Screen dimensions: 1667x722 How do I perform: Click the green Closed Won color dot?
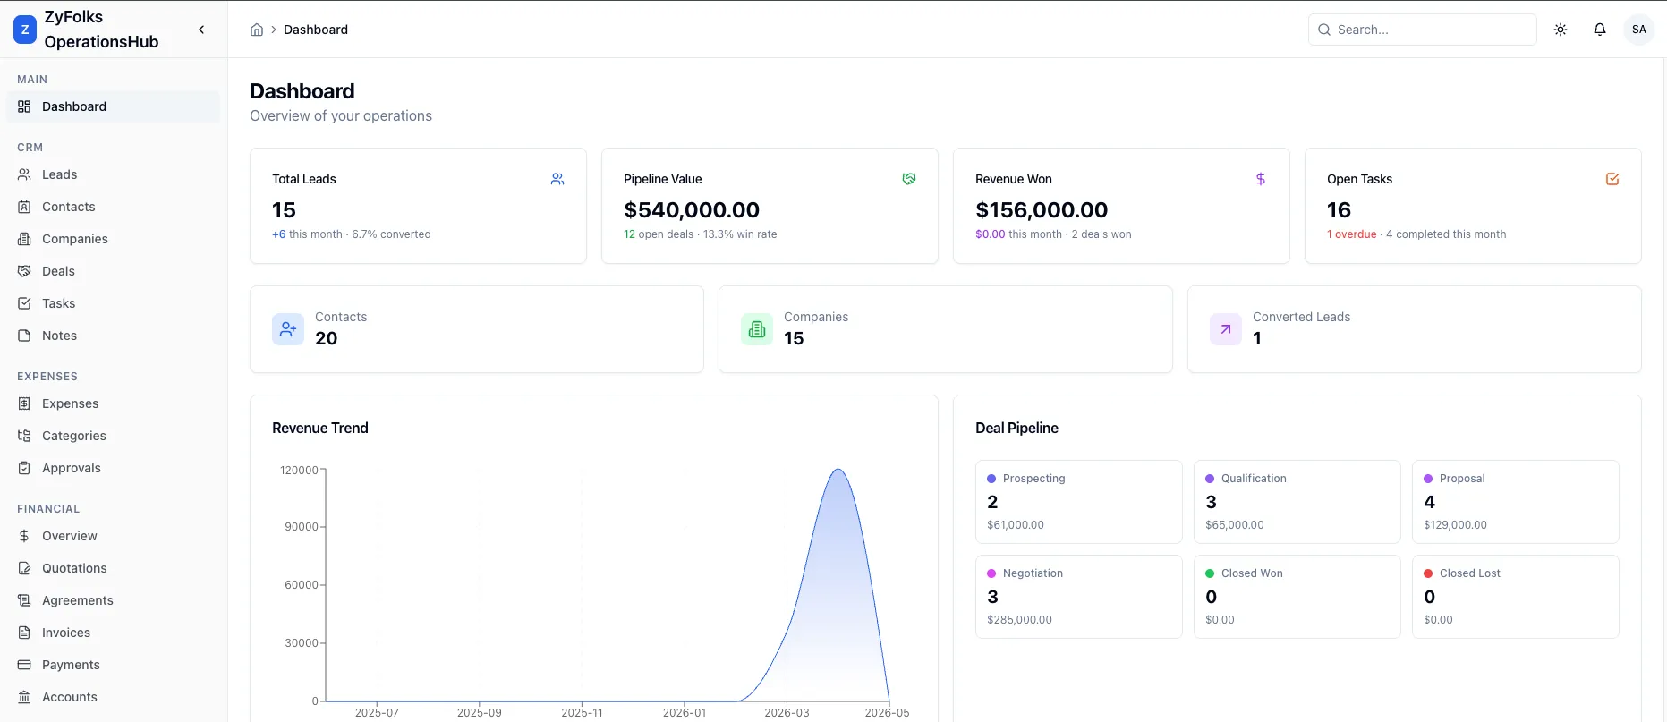pyautogui.click(x=1210, y=573)
